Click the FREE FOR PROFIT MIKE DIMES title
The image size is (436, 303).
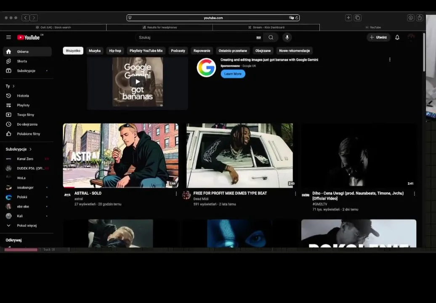(230, 193)
